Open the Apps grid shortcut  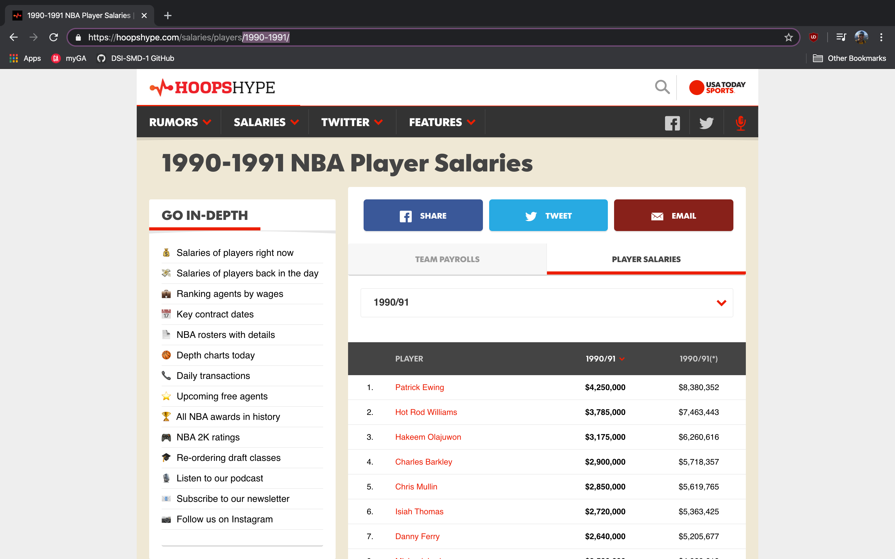coord(25,58)
